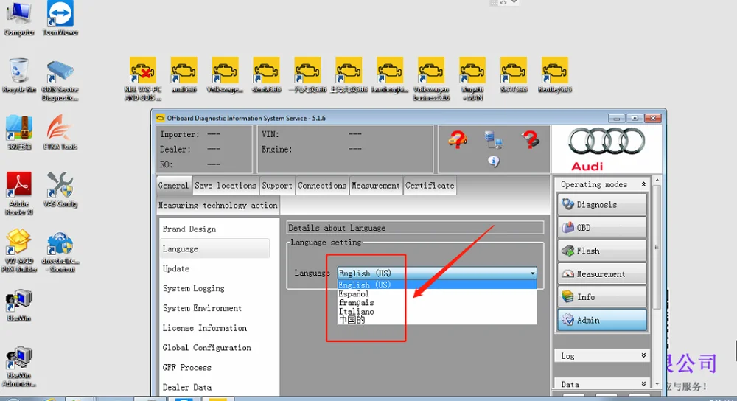Choose 中国的 in the language list
The height and width of the screenshot is (401, 737).
click(x=437, y=320)
